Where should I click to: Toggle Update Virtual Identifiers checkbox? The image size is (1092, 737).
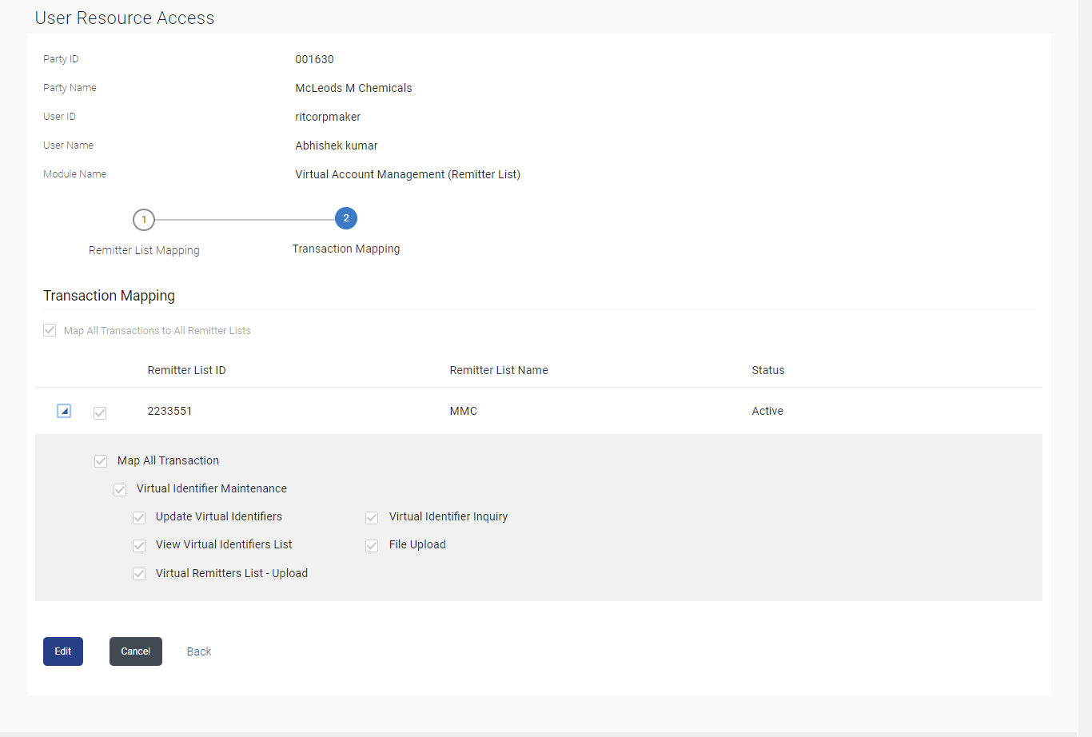click(139, 517)
